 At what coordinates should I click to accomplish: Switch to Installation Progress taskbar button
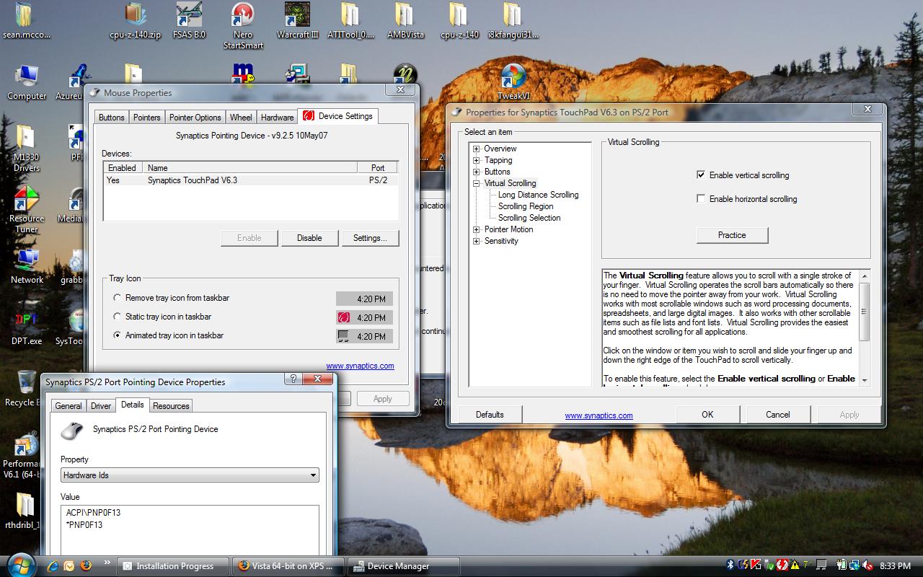tap(174, 566)
